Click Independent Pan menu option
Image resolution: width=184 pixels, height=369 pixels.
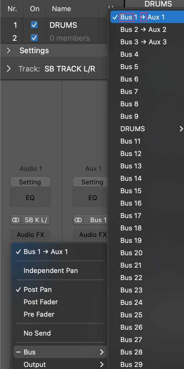pyautogui.click(x=51, y=271)
